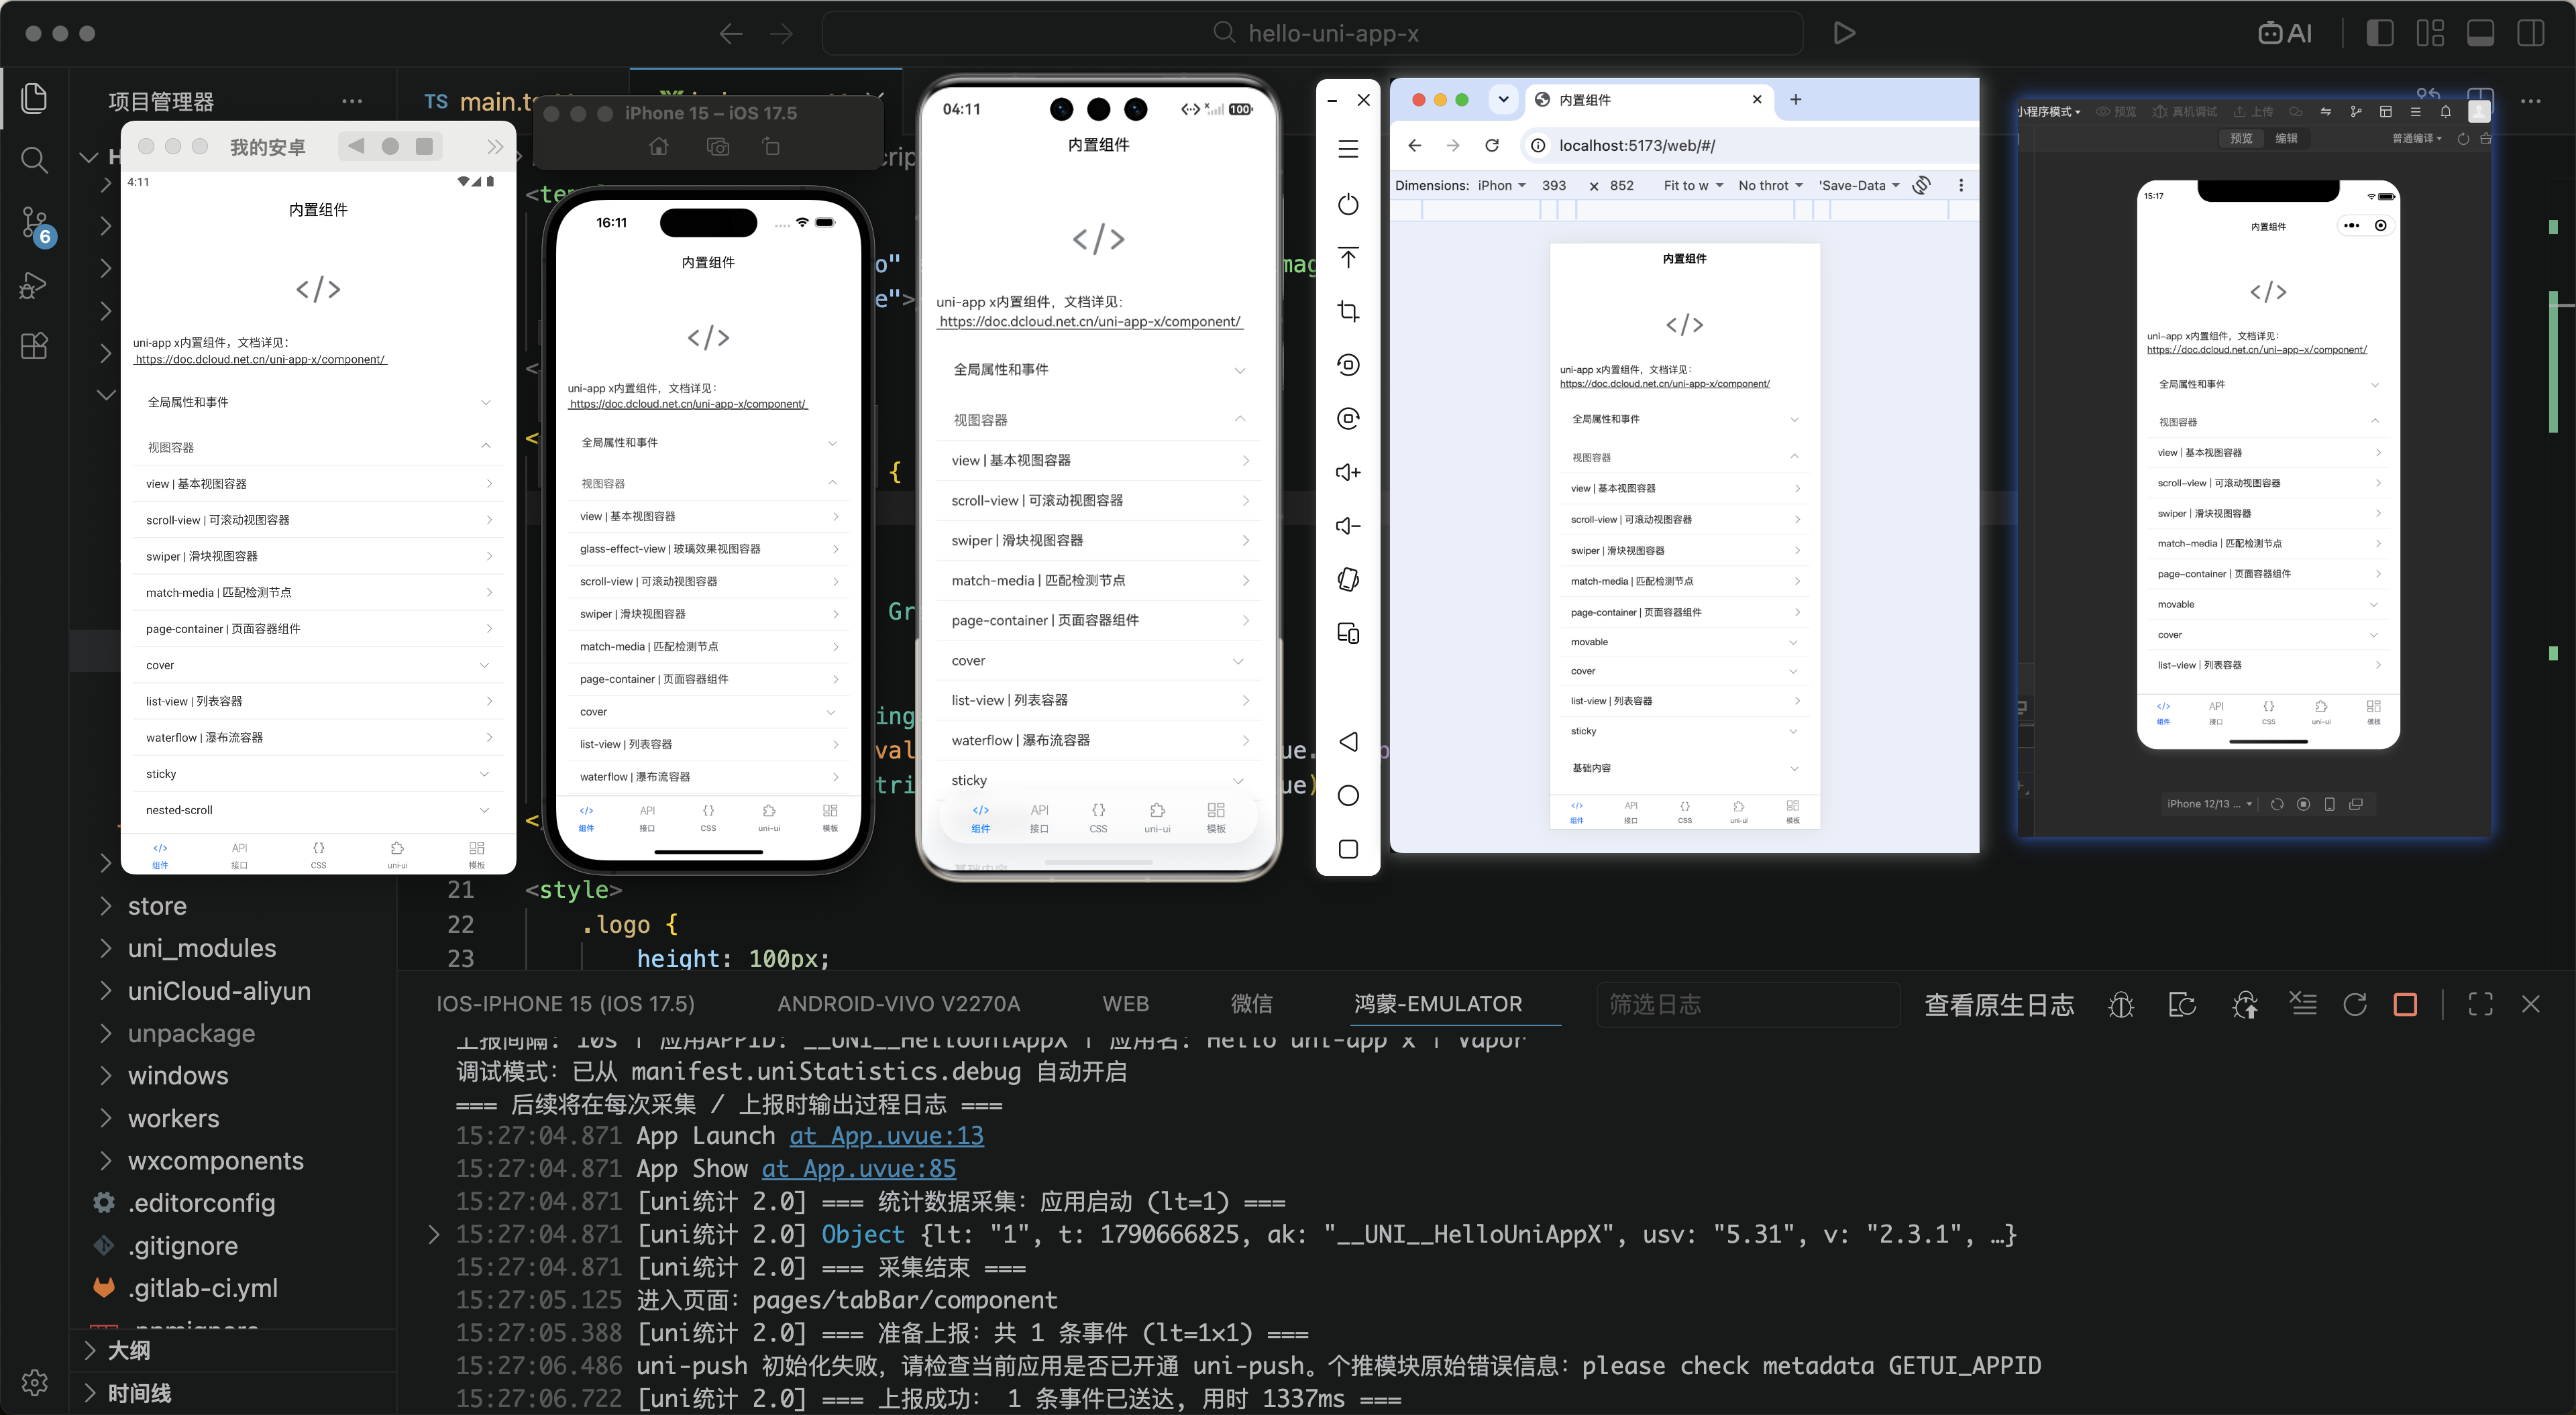
Task: Toggle the right sidebar layout icon in title bar
Action: coord(2530,33)
